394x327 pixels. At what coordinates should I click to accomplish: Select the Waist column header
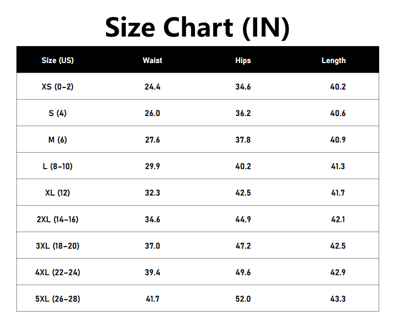pos(152,60)
